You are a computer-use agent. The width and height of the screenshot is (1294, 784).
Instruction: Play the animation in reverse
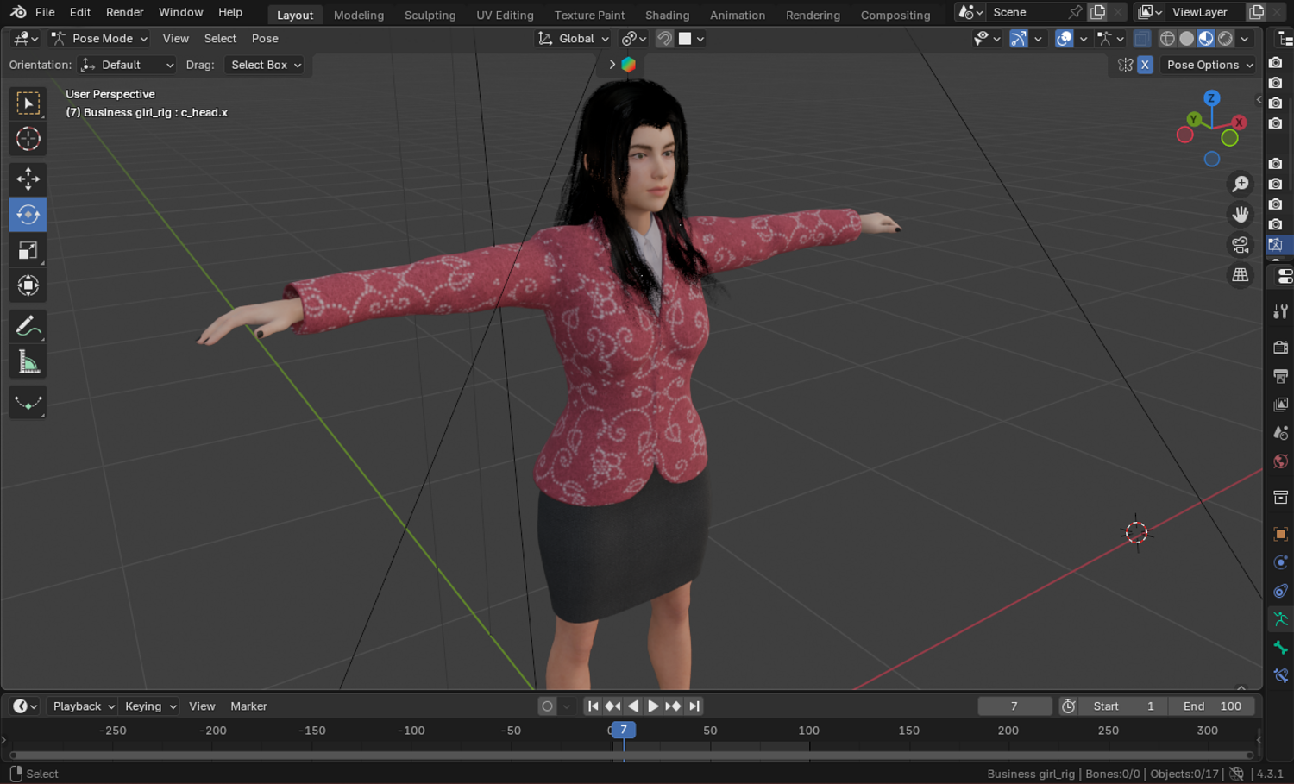click(633, 706)
